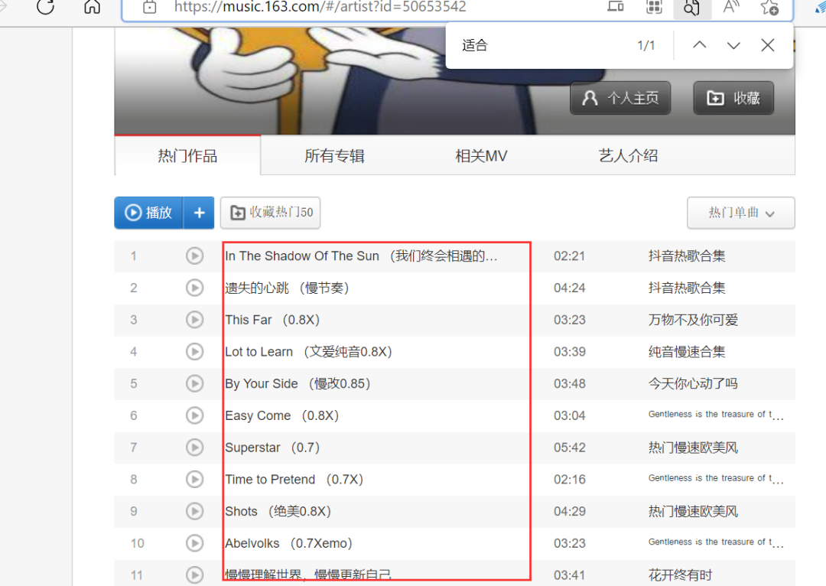Switch to 相关MV tab
The height and width of the screenshot is (586, 826).
tap(481, 155)
